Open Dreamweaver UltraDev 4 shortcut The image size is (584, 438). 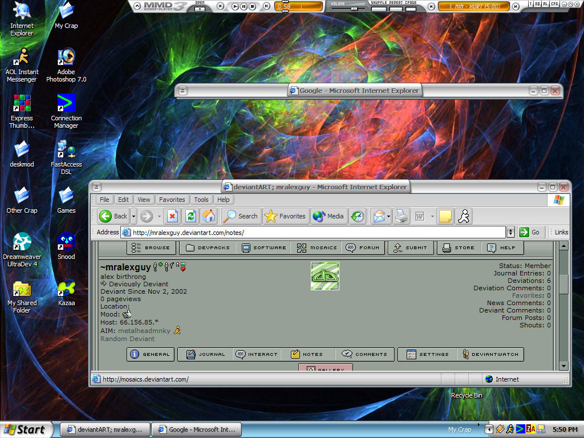coord(22,250)
